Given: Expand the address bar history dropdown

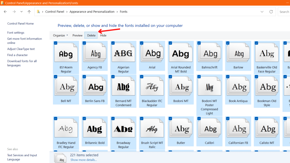Looking at the screenshot, I should 262,12.
